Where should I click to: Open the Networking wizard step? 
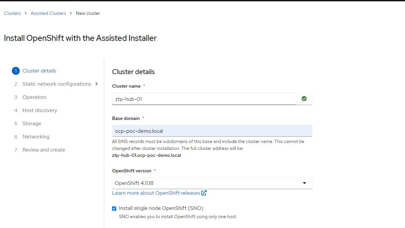click(36, 137)
